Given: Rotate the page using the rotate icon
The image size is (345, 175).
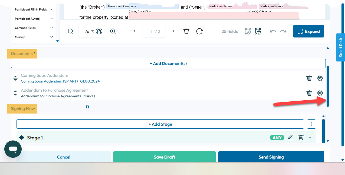Looking at the screenshot, I should [200, 31].
